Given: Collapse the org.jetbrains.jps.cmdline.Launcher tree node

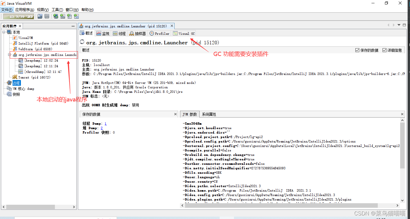Looking at the screenshot, I should point(10,55).
